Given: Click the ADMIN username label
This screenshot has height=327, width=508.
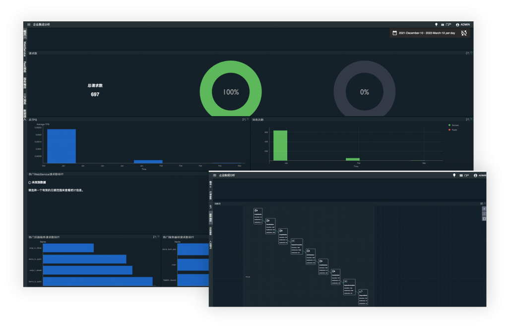Looking at the screenshot, I should [465, 24].
